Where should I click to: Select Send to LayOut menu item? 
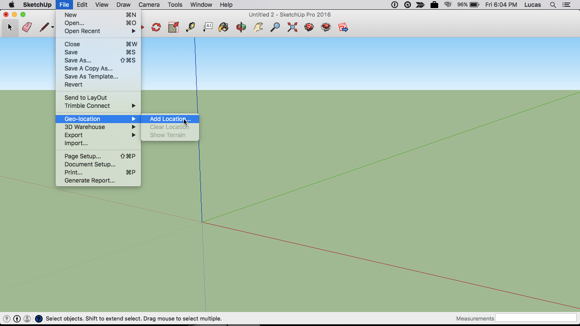[x=98, y=98]
